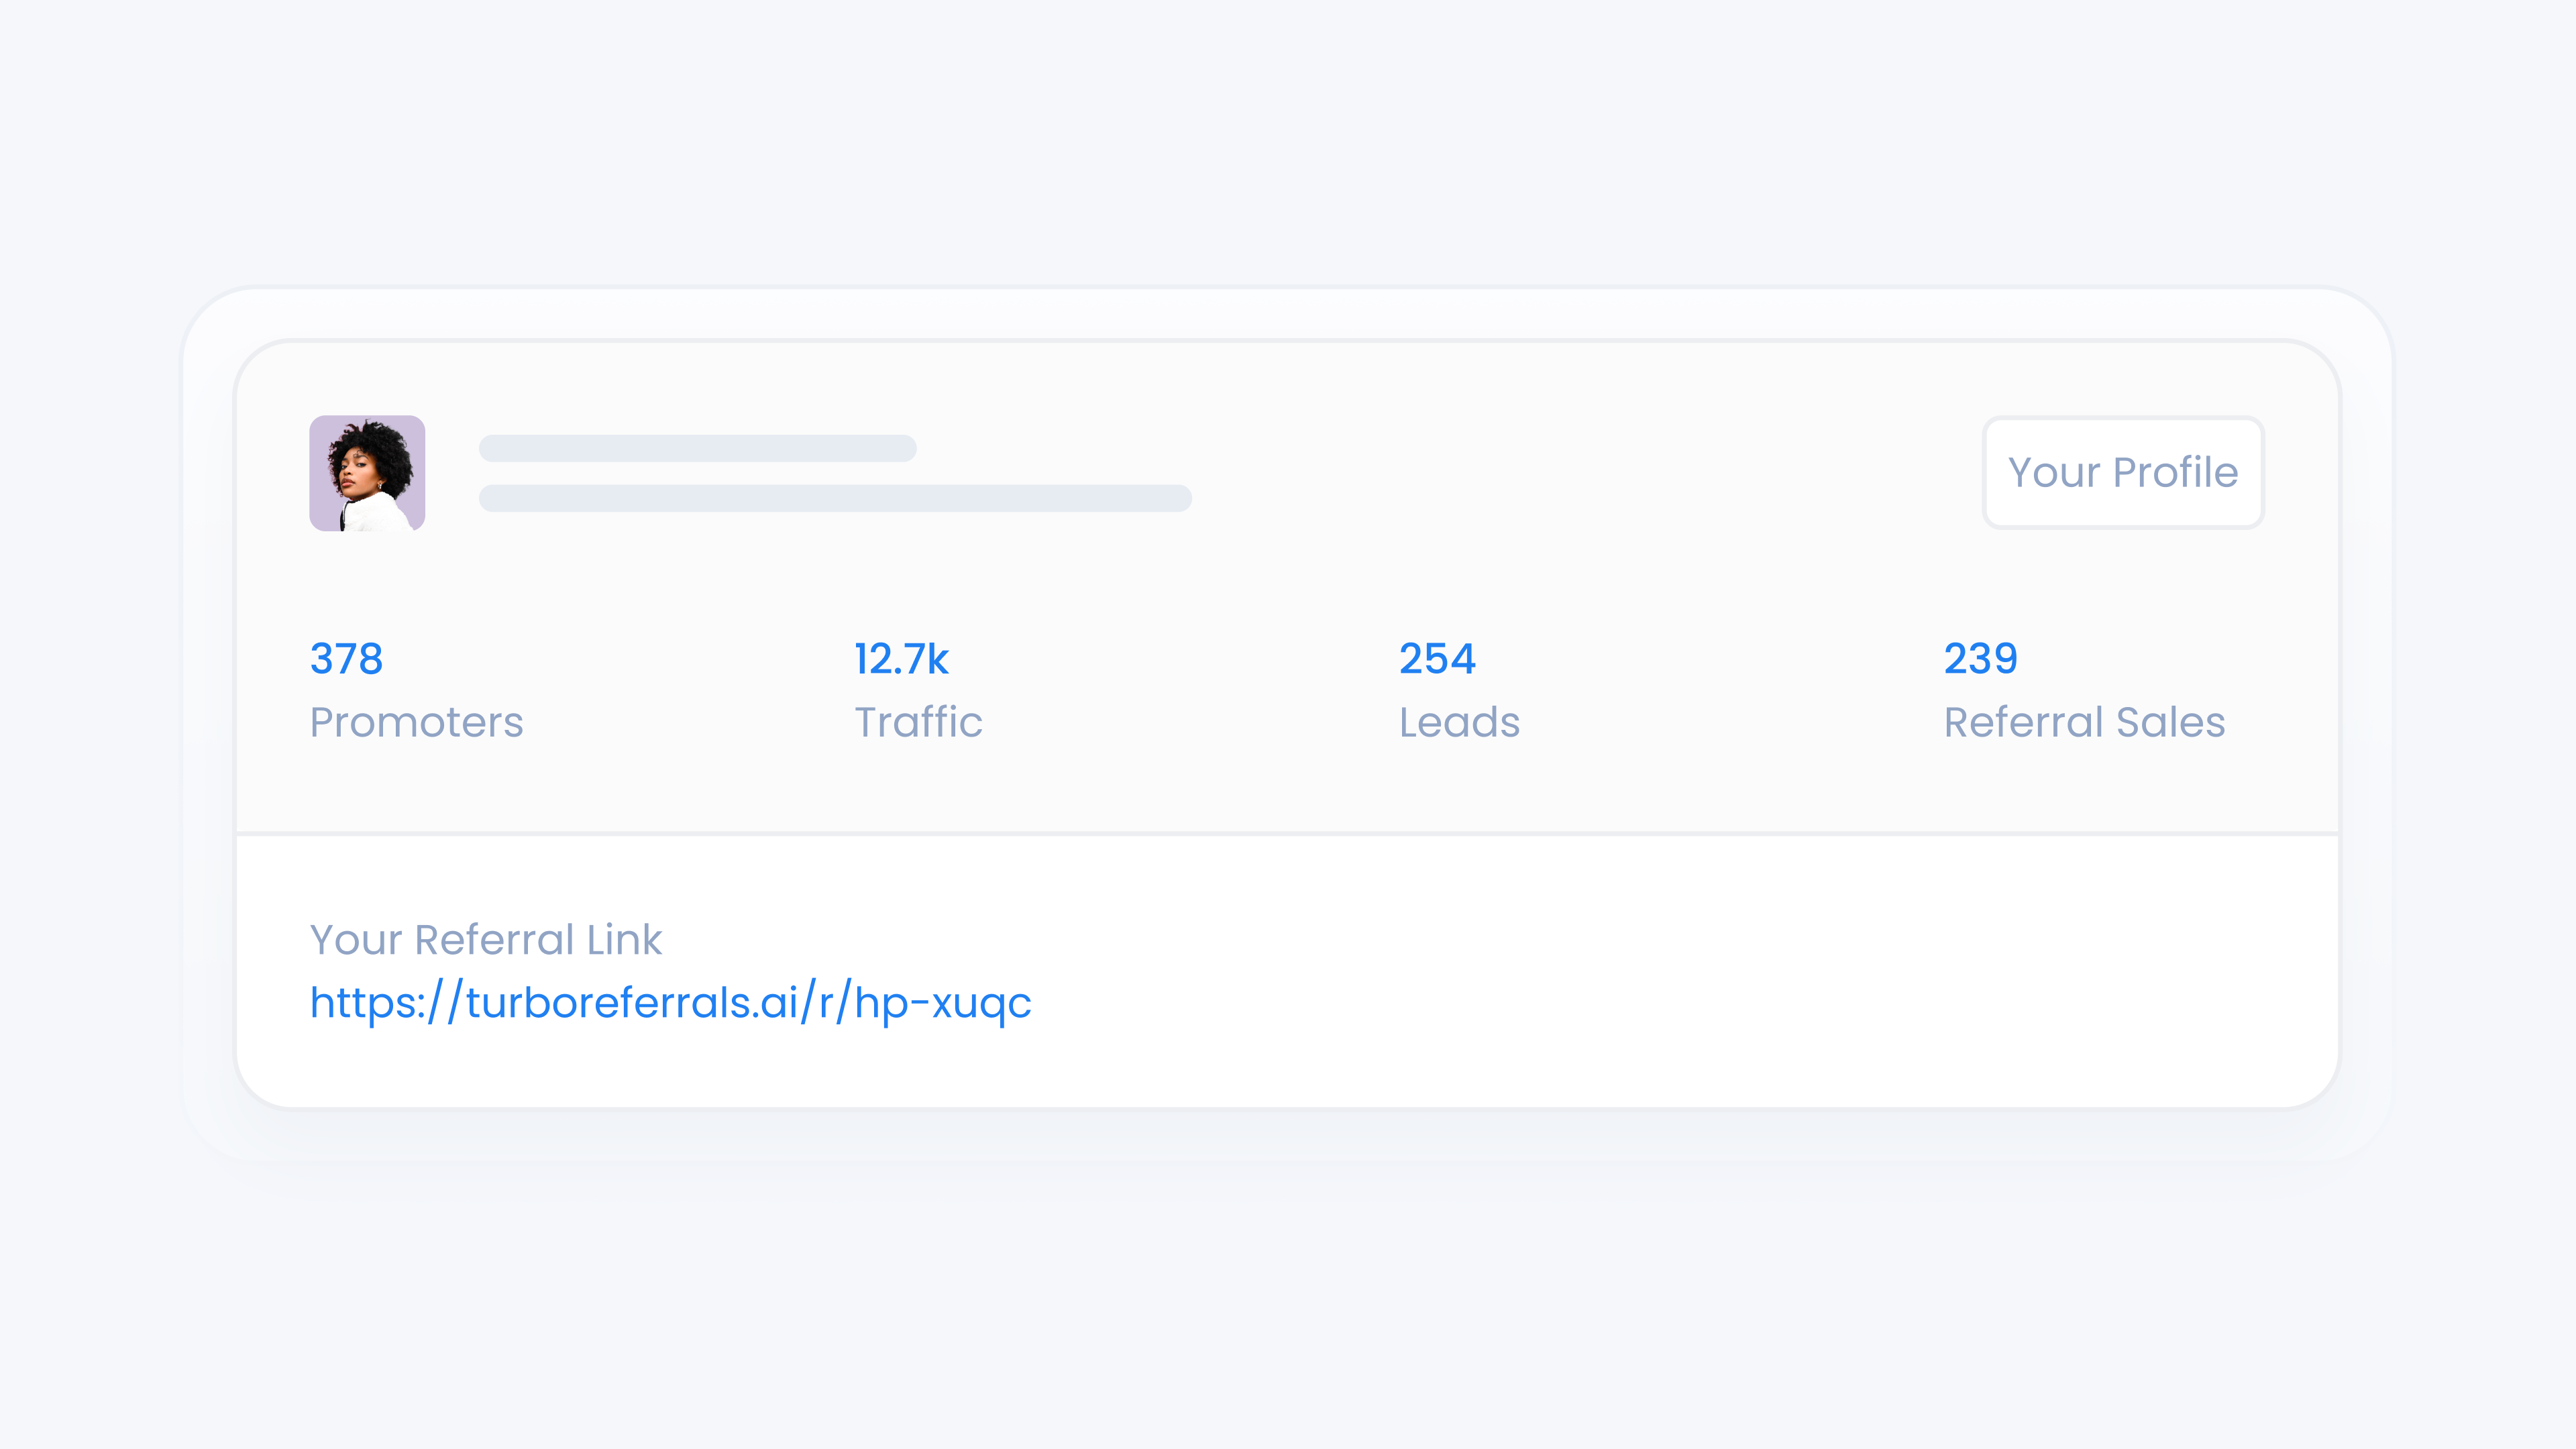Open the turboreferrals.ai referral link

(x=670, y=1003)
